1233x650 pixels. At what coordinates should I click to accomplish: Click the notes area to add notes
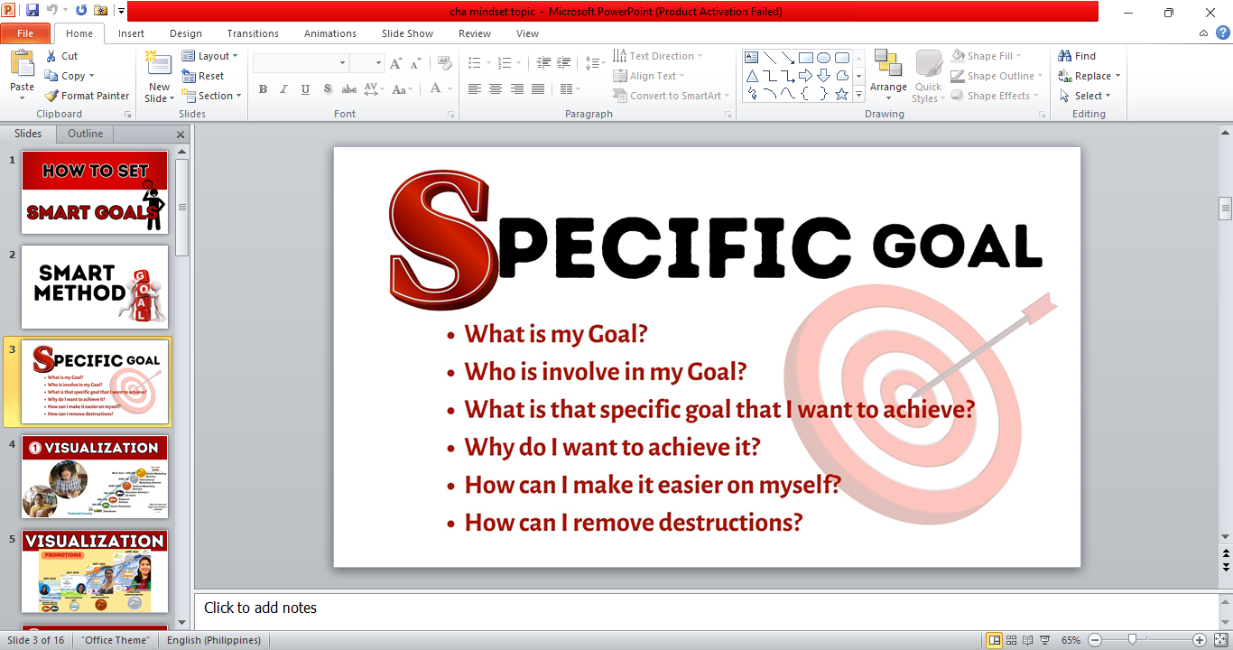click(707, 608)
